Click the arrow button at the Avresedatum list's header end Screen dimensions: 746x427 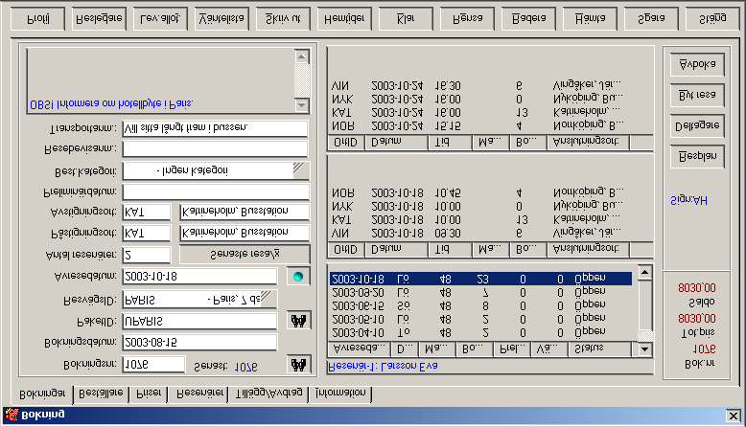pos(644,348)
